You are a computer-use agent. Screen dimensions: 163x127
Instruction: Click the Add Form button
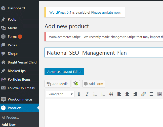coord(94,84)
